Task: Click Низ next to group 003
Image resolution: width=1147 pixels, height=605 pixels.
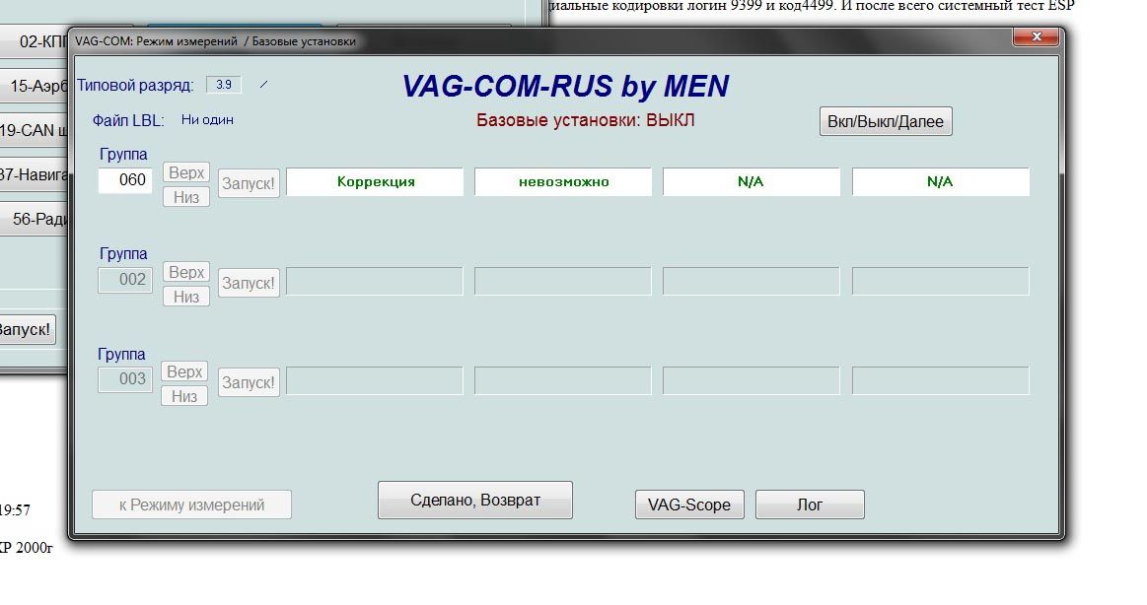Action: pyautogui.click(x=184, y=396)
